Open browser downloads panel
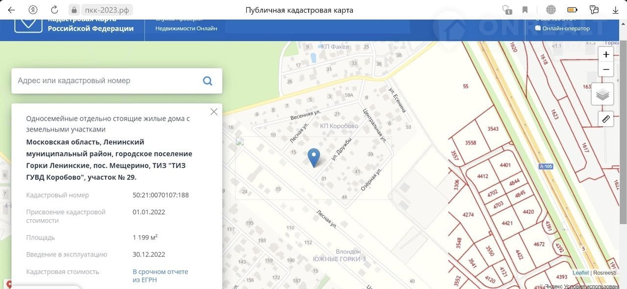This screenshot has height=289, width=627. 615,10
